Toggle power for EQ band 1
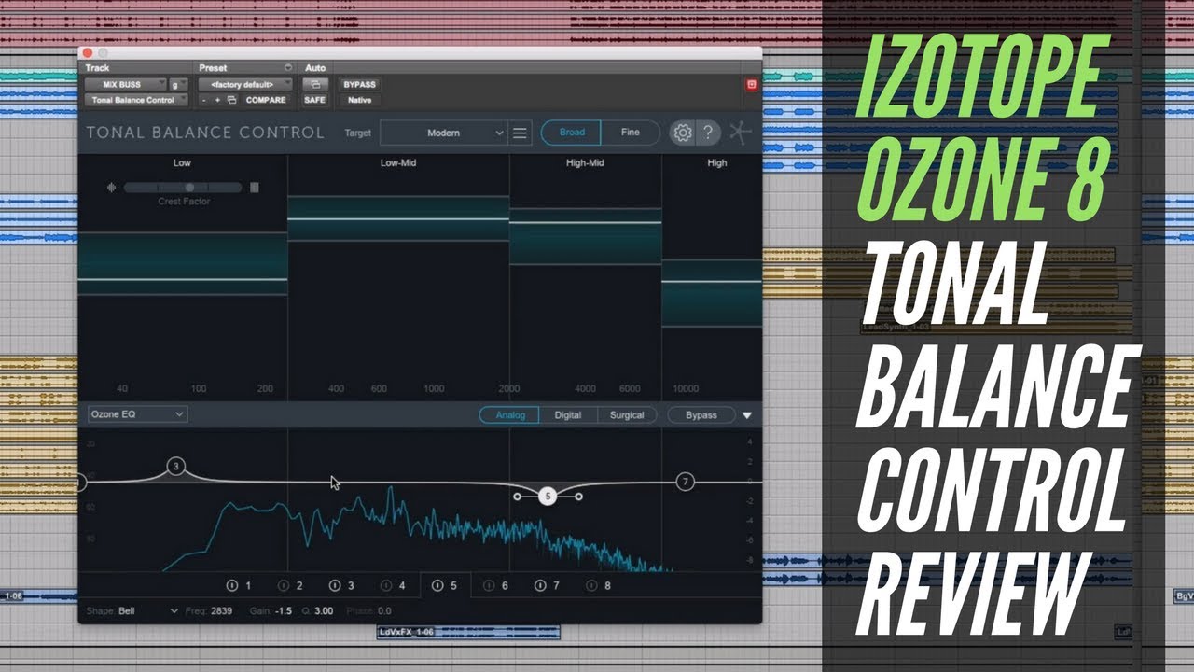Screen dimensions: 1194x672 click(x=232, y=586)
